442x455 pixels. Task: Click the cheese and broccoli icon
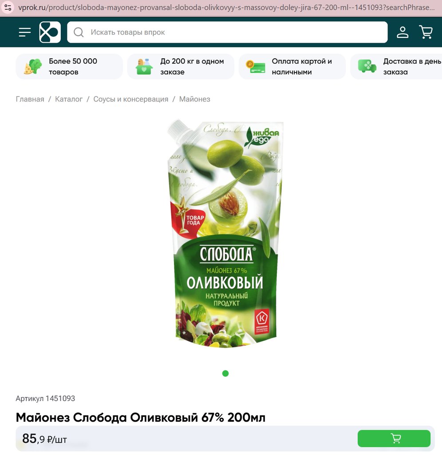pyautogui.click(x=32, y=67)
